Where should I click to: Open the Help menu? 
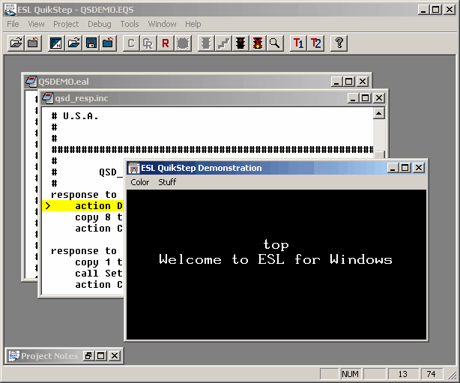coord(193,24)
